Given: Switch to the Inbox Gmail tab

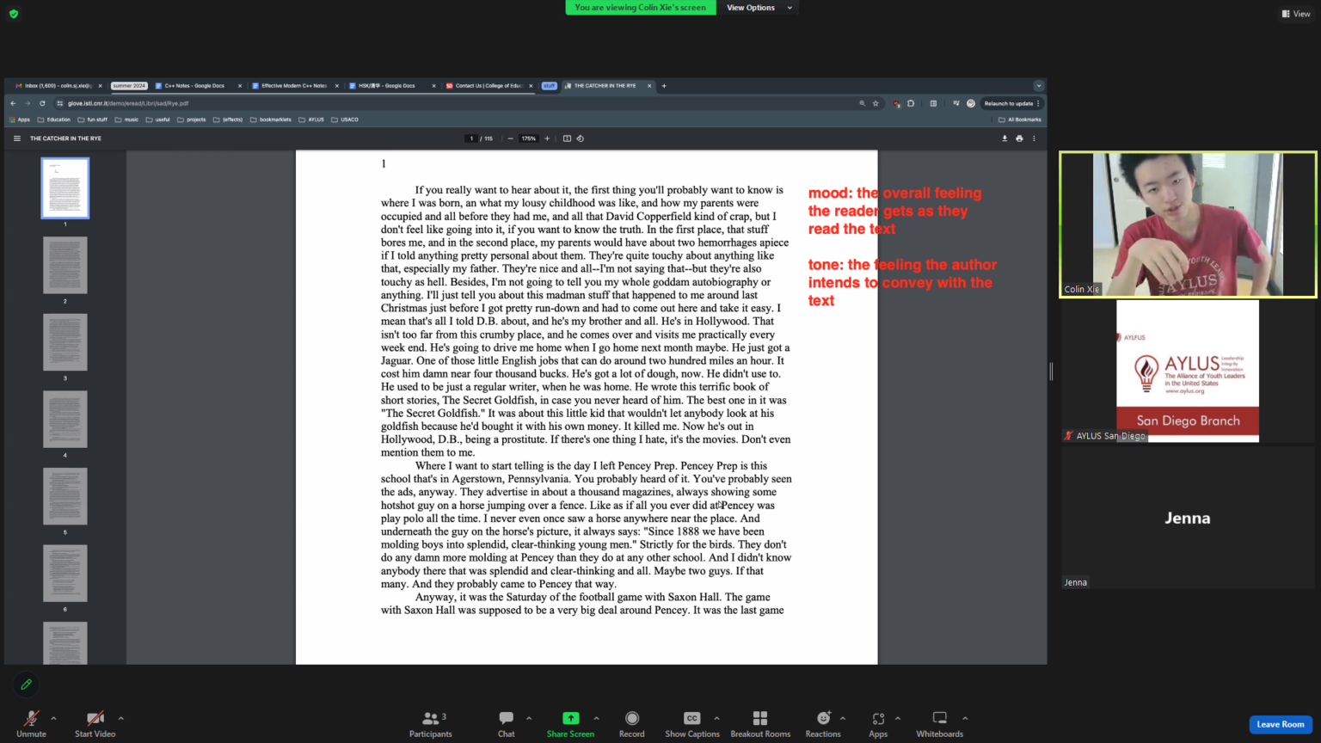Looking at the screenshot, I should pyautogui.click(x=58, y=86).
